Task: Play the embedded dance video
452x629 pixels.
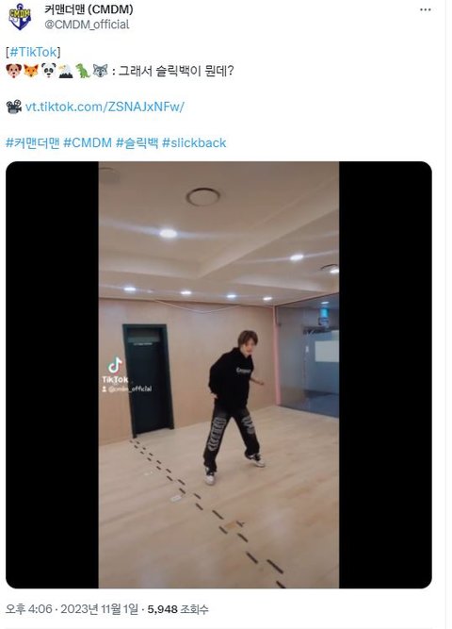Action: [x=218, y=374]
